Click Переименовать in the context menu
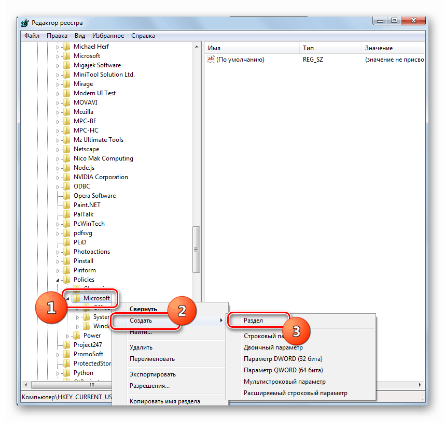445x422 pixels. point(169,359)
